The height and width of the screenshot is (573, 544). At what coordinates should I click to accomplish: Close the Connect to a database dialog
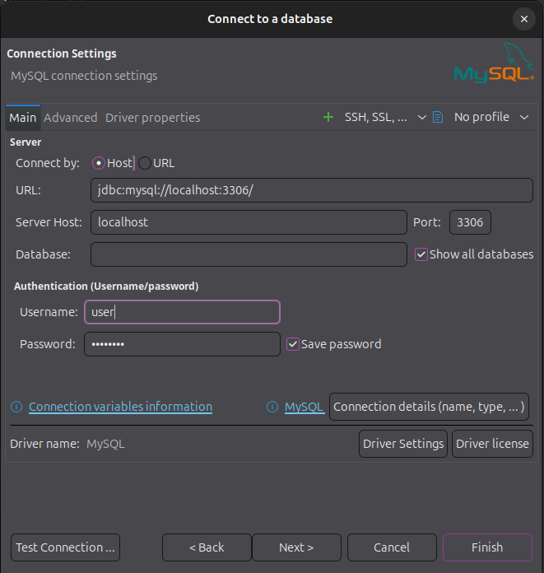click(x=524, y=19)
